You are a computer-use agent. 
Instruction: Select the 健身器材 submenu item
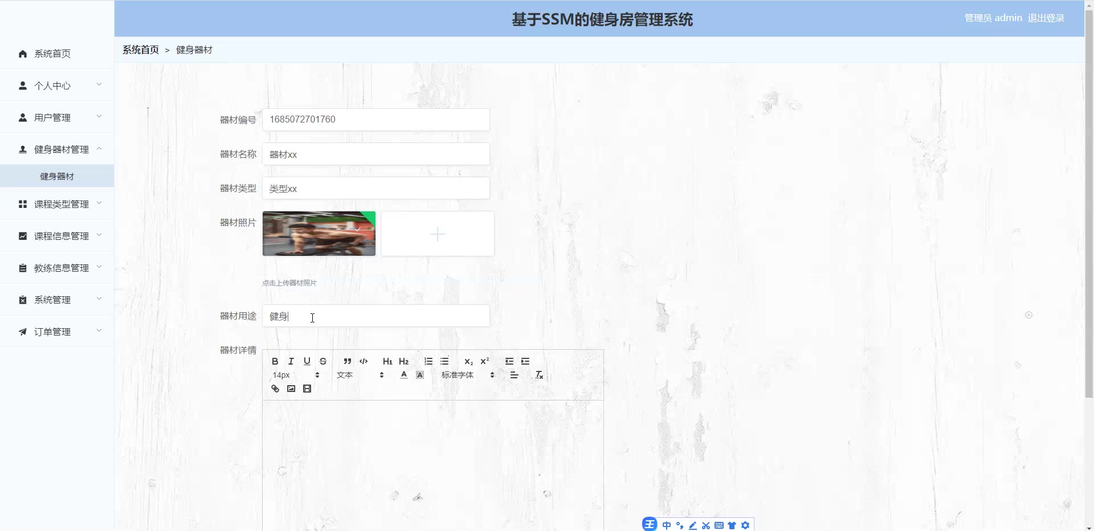point(57,176)
